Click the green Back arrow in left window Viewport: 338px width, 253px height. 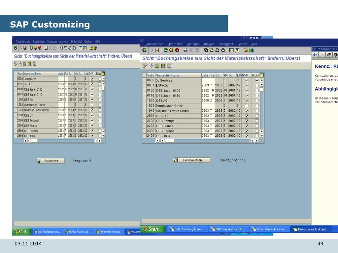point(31,48)
